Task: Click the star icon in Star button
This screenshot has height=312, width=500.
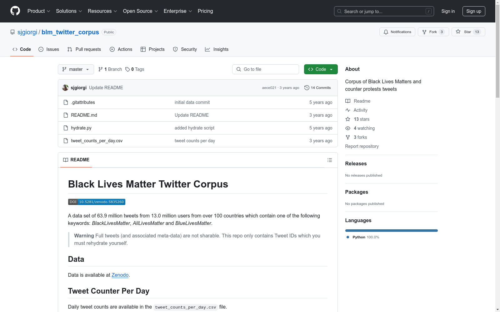Action: pos(458,32)
